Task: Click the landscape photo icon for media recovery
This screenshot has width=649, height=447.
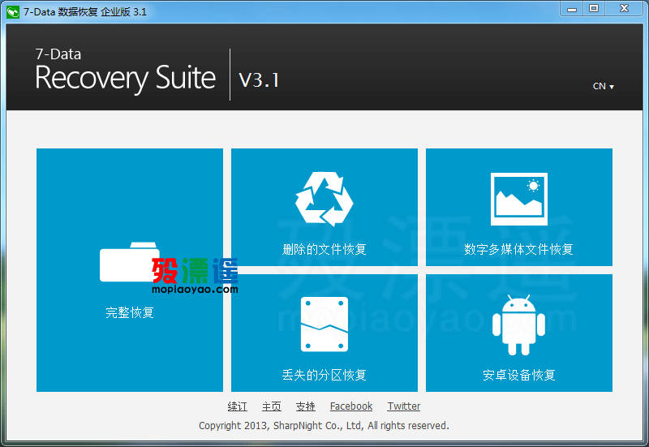Action: click(x=519, y=199)
